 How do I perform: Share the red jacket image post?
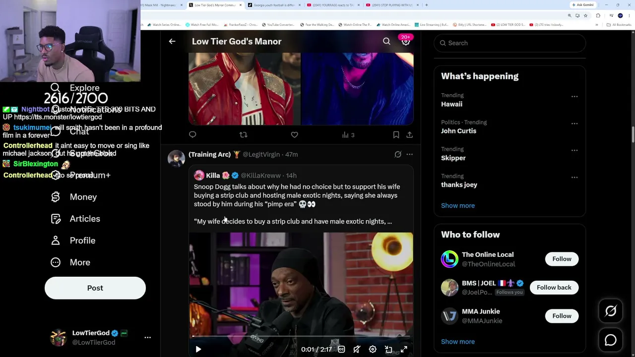coord(409,135)
